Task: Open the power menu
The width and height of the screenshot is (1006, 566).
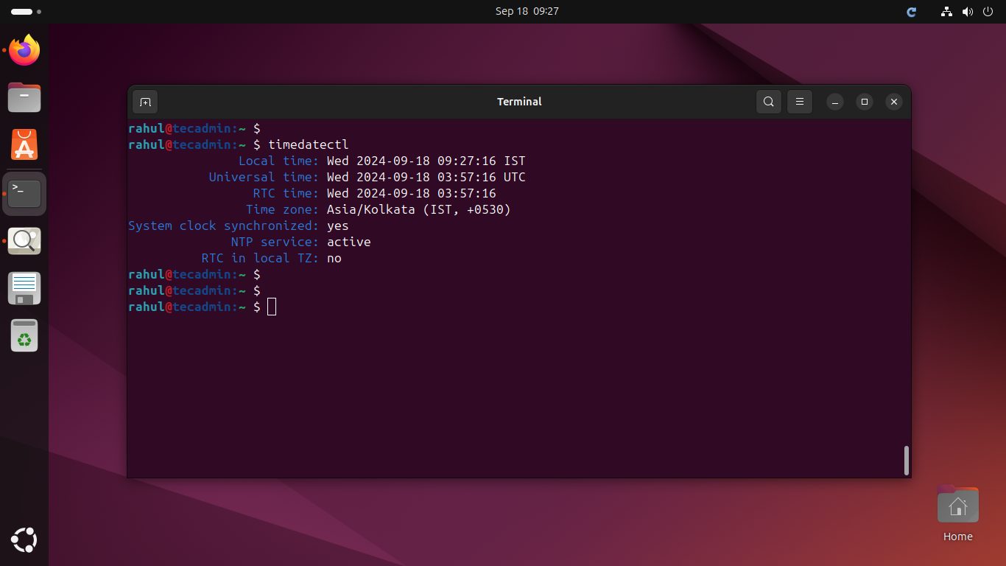Action: click(x=987, y=11)
